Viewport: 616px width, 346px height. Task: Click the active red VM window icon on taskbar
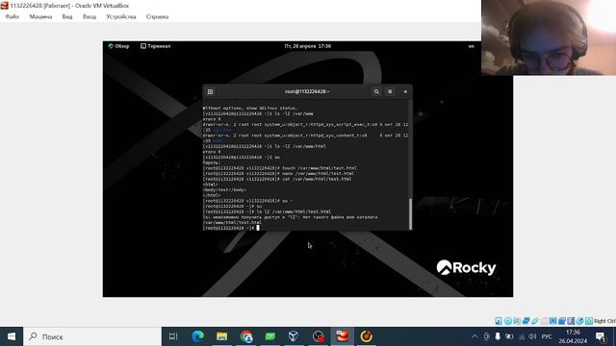(342, 336)
